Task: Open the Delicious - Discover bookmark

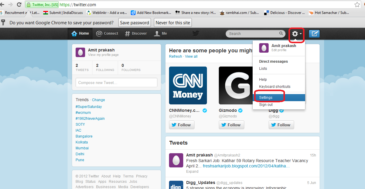Action: (284, 13)
